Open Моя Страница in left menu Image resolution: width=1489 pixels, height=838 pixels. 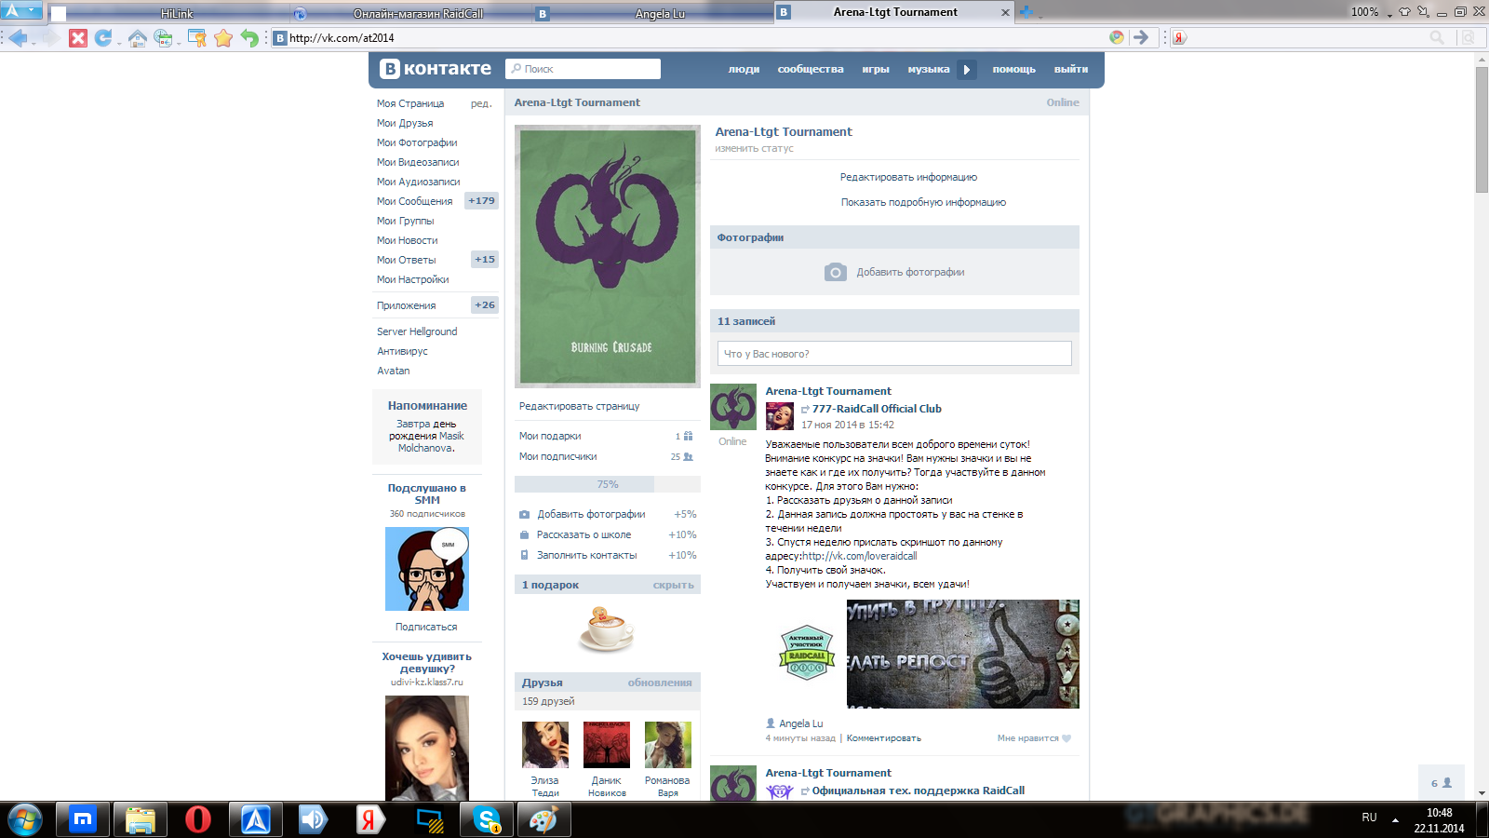(x=410, y=103)
